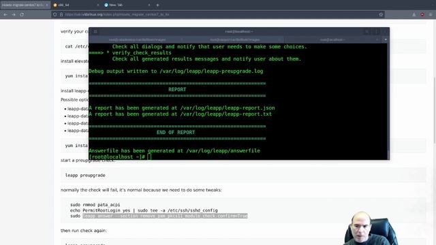This screenshot has height=245, width=436.
Task: Click 'leapp preupgrade' code on the wiki page
Action: [85, 176]
